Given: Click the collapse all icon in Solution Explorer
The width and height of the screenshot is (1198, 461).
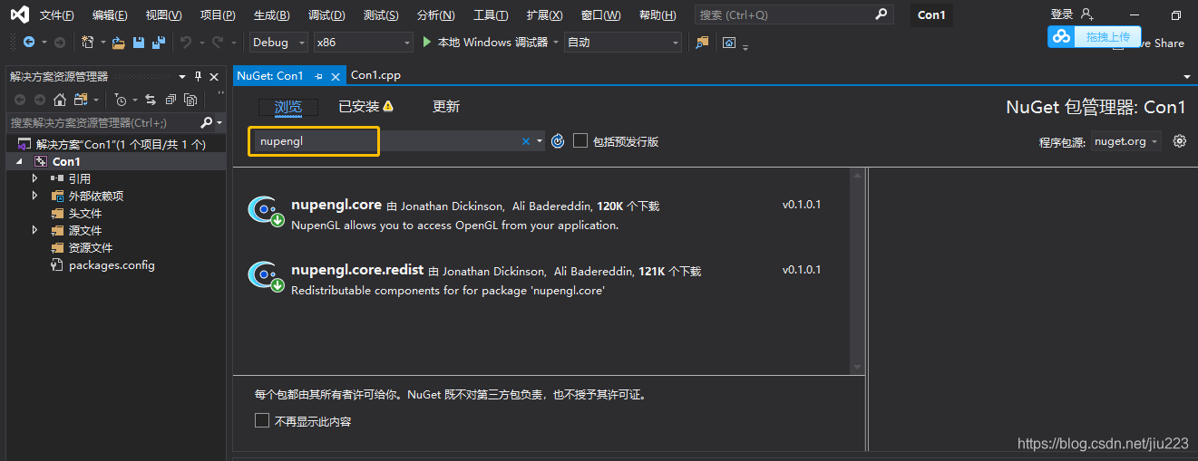Looking at the screenshot, I should pos(170,100).
